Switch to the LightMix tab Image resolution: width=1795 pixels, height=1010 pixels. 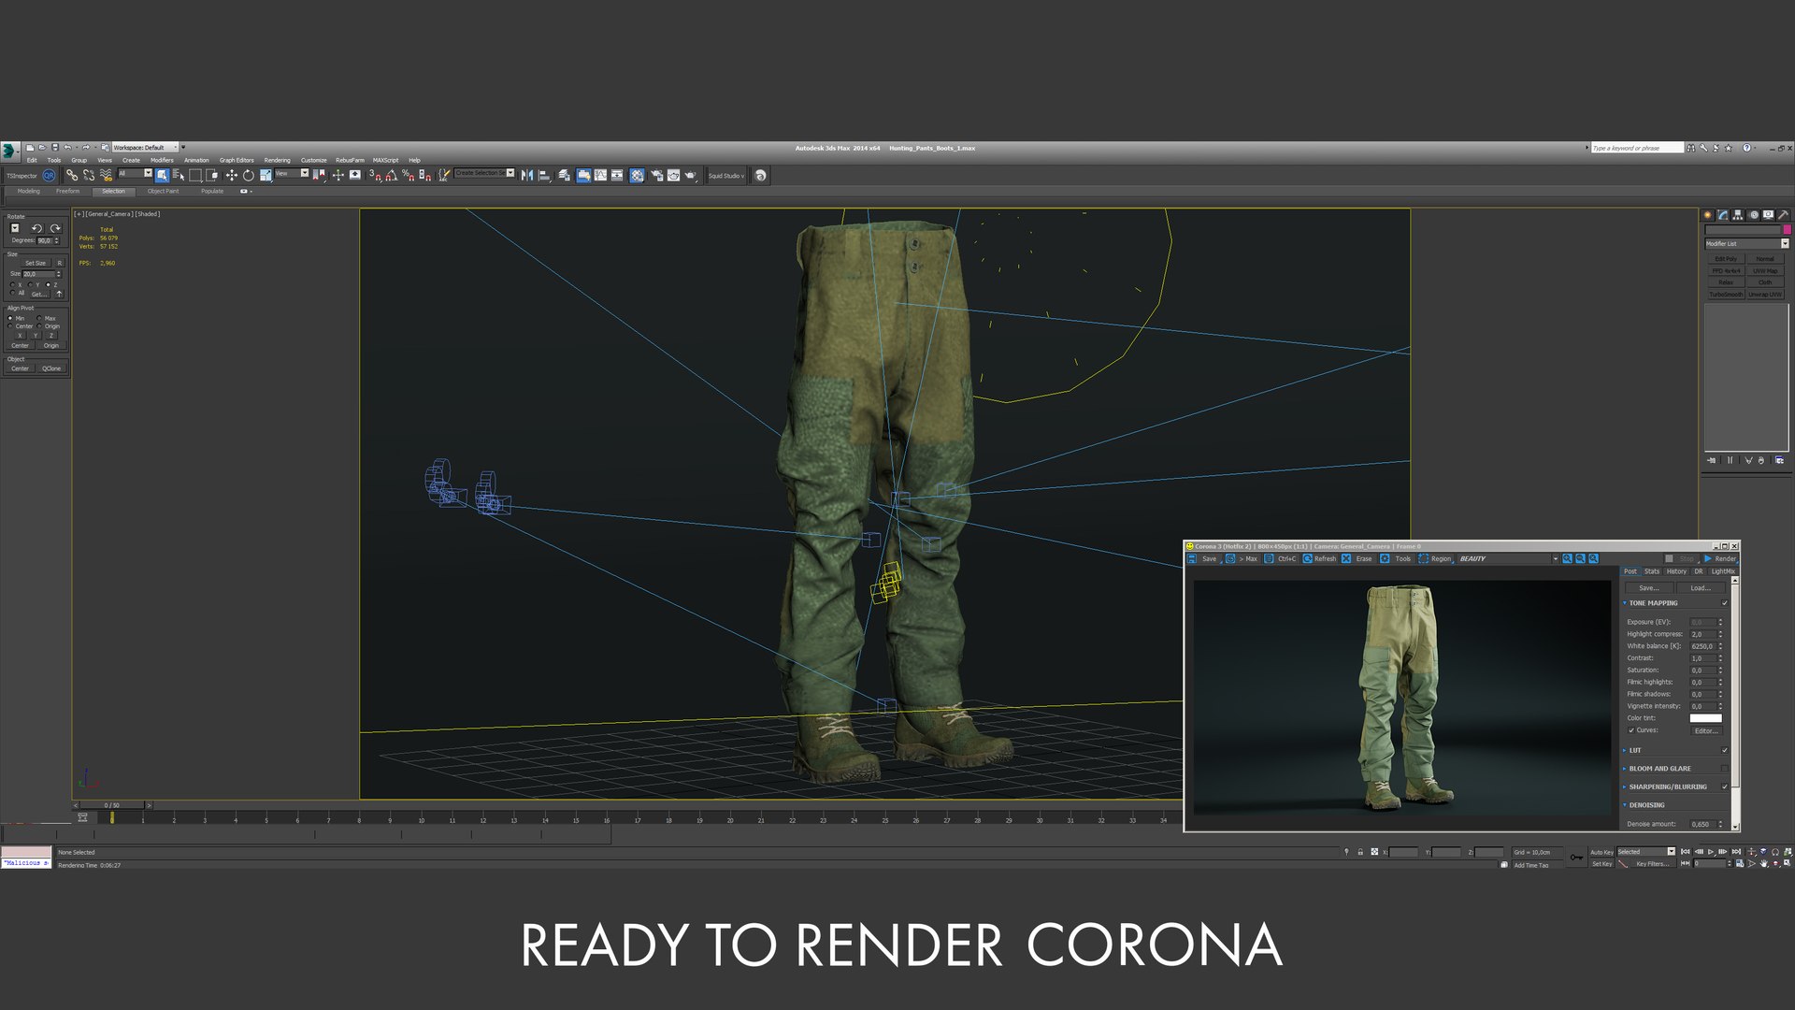(1723, 571)
